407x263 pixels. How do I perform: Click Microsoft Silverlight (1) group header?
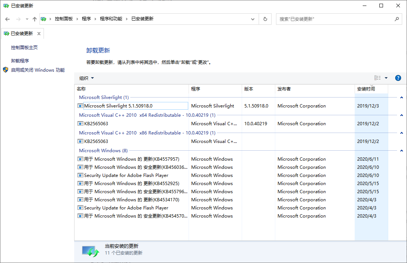[104, 98]
